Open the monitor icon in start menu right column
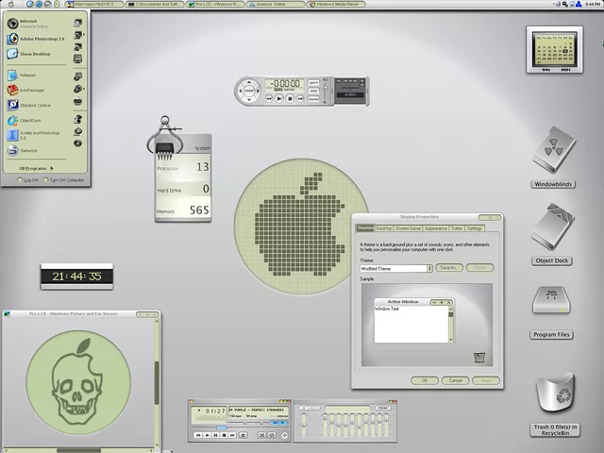Image resolution: width=604 pixels, height=453 pixels. point(77,59)
